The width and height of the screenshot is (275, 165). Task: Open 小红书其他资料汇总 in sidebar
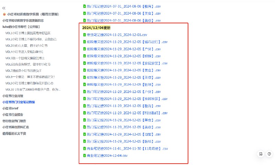pos(15,127)
